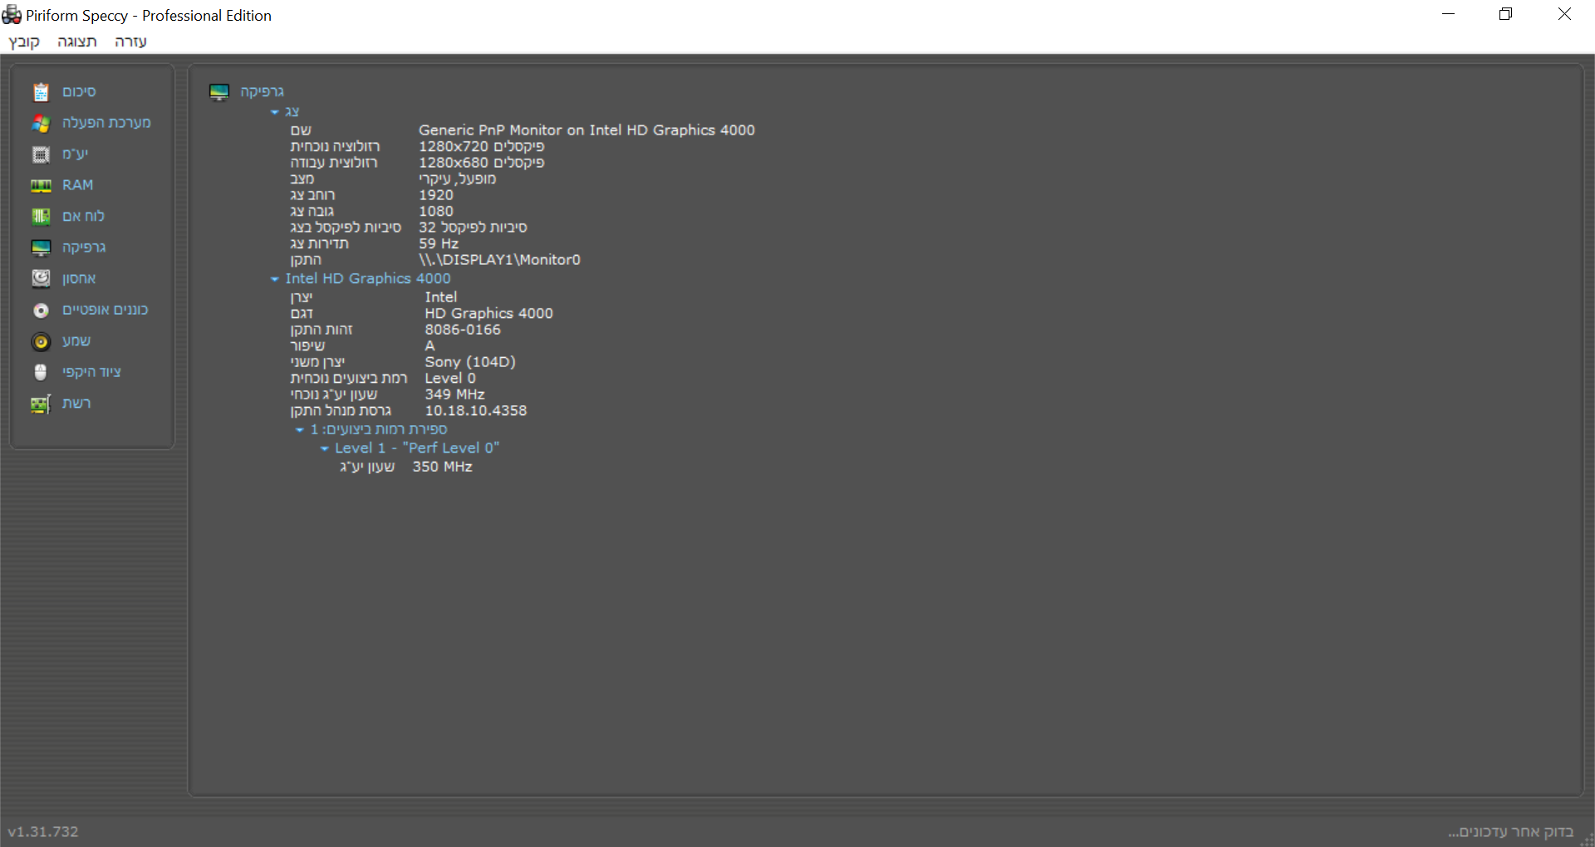Open the Network (רשת) icon
The height and width of the screenshot is (847, 1595).
(41, 404)
